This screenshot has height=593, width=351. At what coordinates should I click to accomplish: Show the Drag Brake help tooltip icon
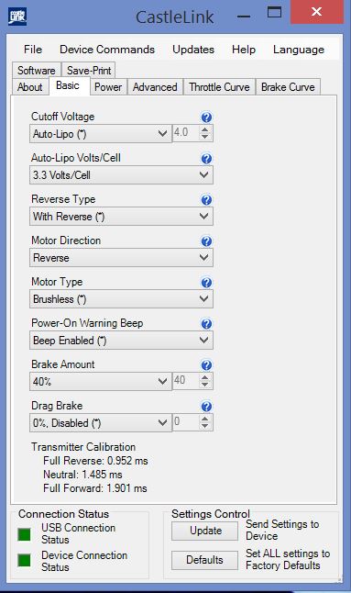pos(206,407)
